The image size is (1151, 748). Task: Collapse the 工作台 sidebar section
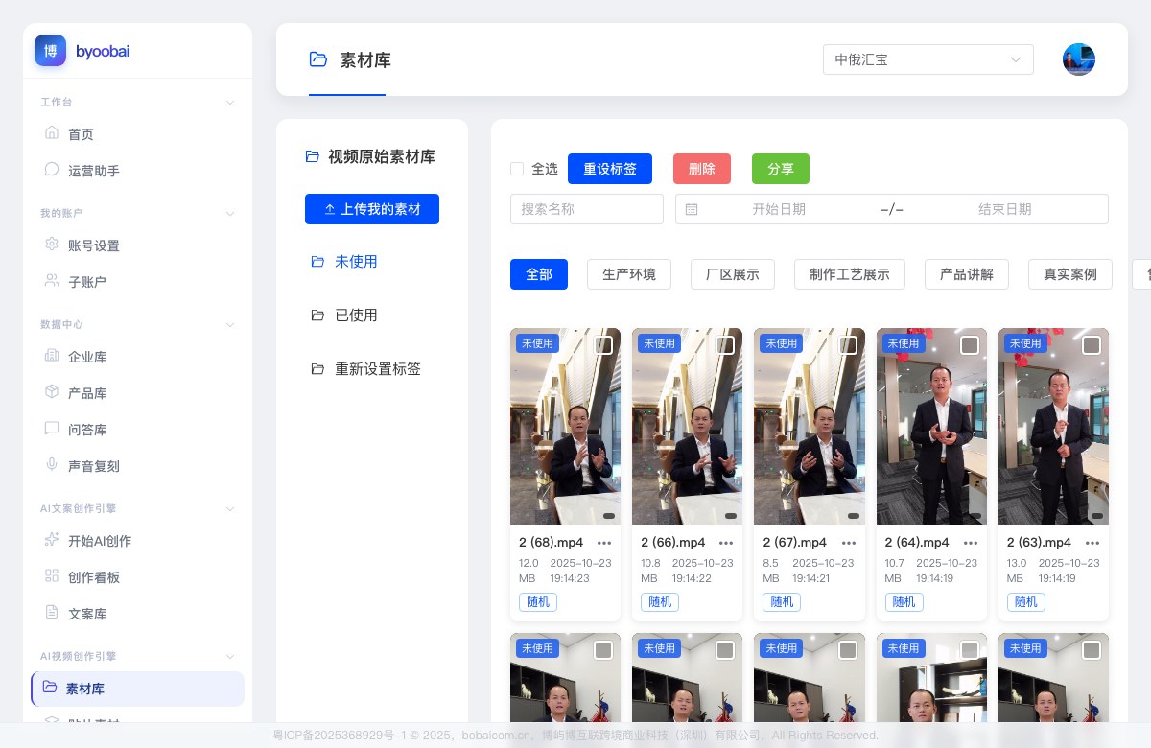point(229,102)
